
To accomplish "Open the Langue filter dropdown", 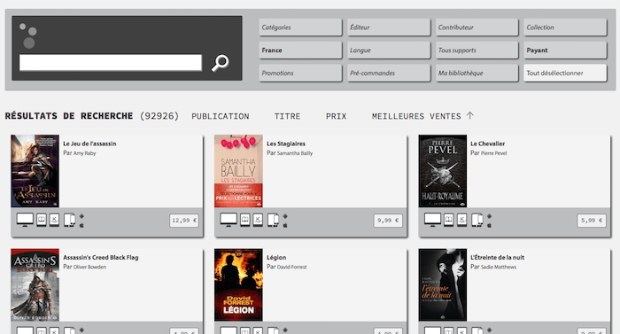I will [389, 50].
